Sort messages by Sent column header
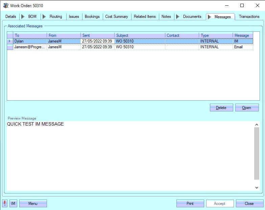 point(97,35)
